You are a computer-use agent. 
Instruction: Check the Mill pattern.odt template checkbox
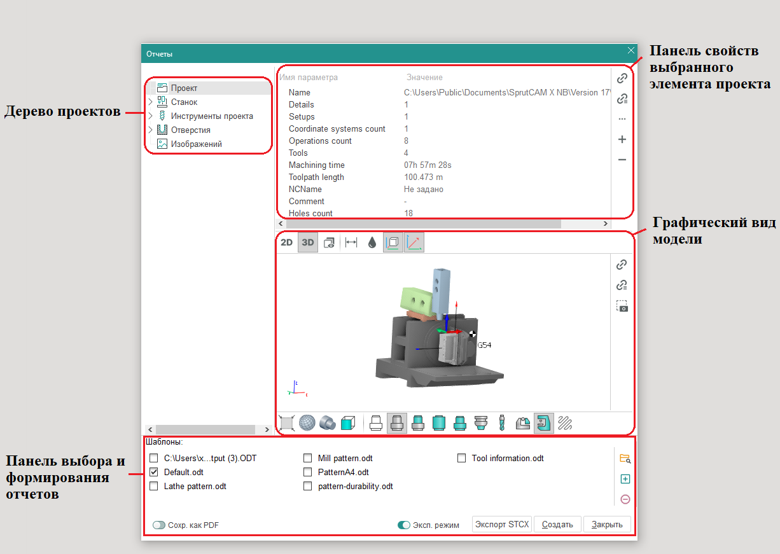pyautogui.click(x=308, y=458)
